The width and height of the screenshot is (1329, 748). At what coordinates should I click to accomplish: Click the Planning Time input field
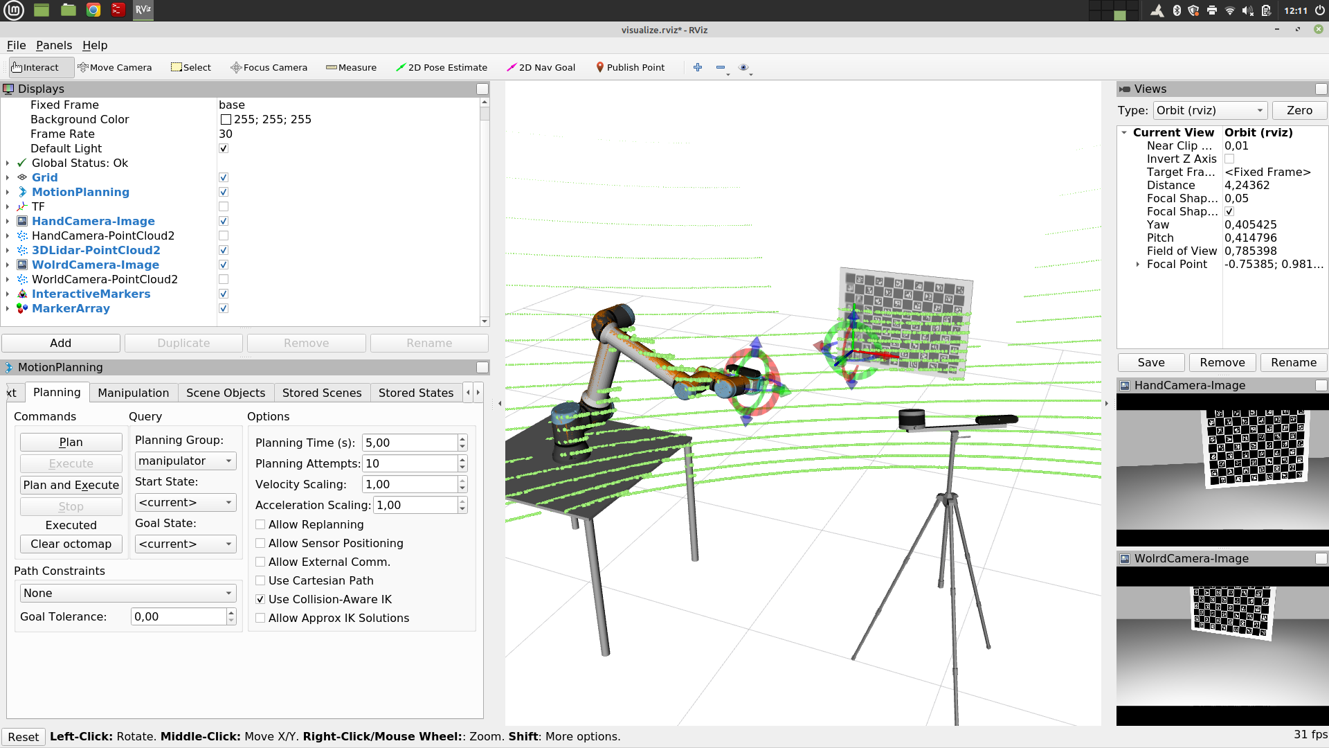pos(410,443)
